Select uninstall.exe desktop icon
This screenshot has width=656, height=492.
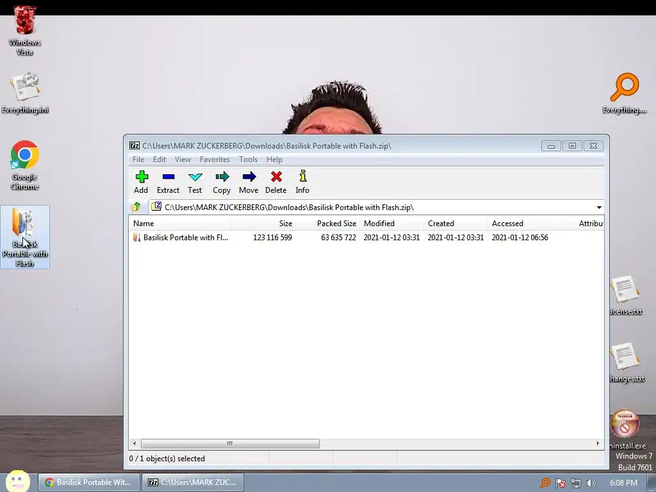click(x=627, y=430)
